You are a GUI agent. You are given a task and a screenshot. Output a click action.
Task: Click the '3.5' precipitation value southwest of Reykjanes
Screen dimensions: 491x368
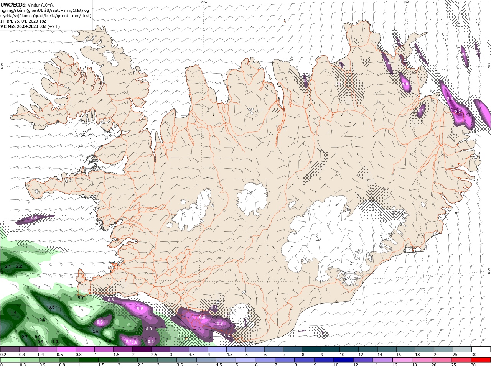(x=51, y=307)
